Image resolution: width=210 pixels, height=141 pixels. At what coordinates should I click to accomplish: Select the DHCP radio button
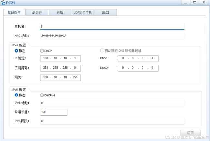tap(42, 51)
